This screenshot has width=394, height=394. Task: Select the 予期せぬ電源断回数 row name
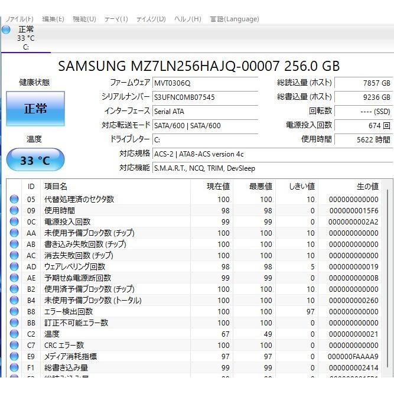coord(77,278)
